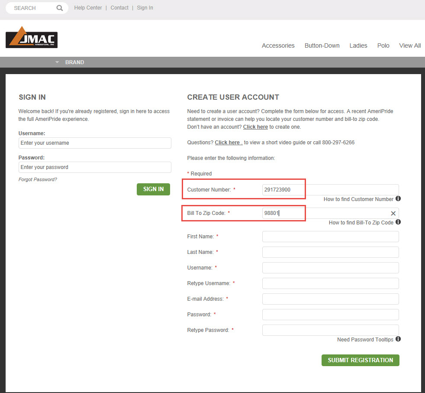425x393 pixels.
Task: Select the Ladies menu item
Action: coord(358,45)
